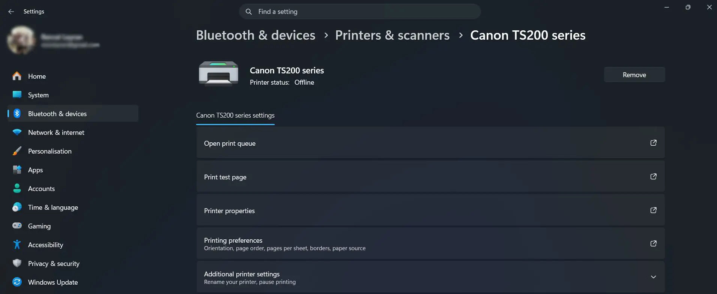Open Printer properties

(430, 210)
